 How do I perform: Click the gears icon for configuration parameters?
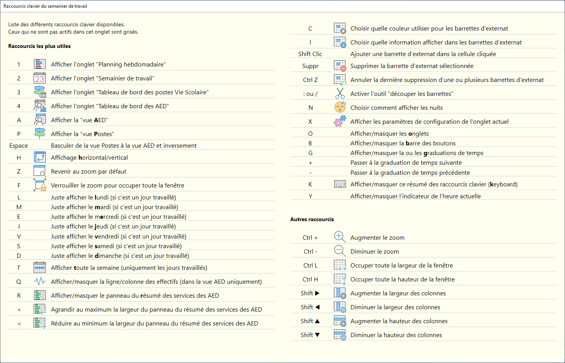click(x=340, y=121)
